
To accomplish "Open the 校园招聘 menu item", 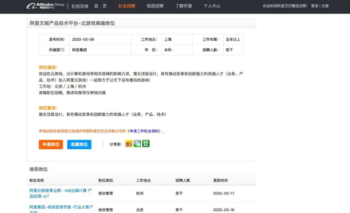I will point(155,6).
